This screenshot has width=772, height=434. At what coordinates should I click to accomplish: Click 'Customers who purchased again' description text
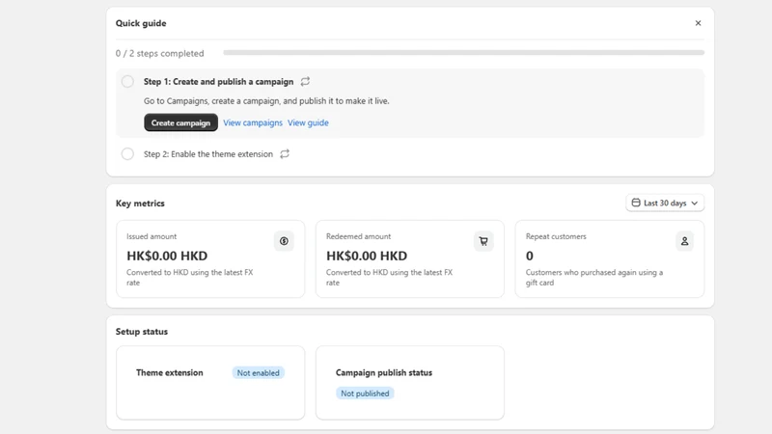pos(594,278)
